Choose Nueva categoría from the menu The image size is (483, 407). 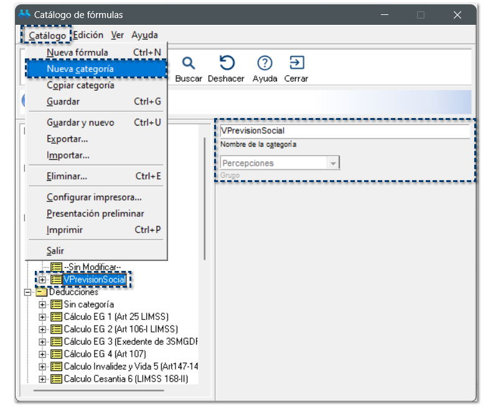[x=80, y=68]
